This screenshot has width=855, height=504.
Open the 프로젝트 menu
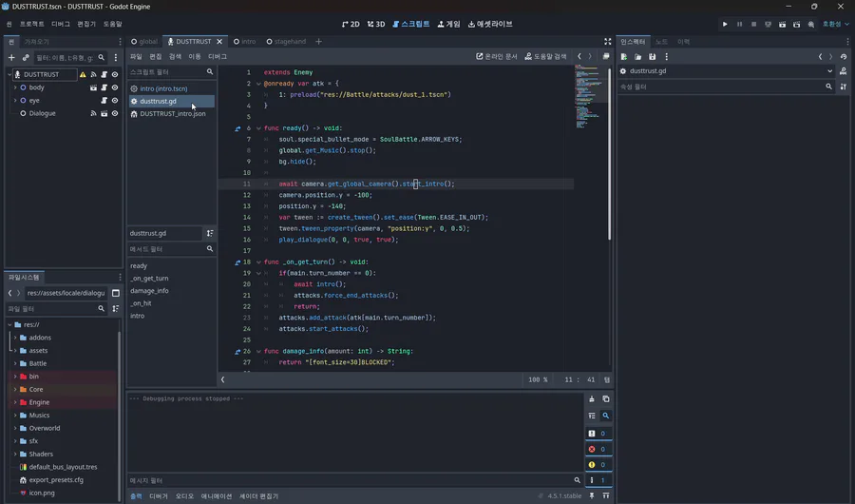pos(32,24)
